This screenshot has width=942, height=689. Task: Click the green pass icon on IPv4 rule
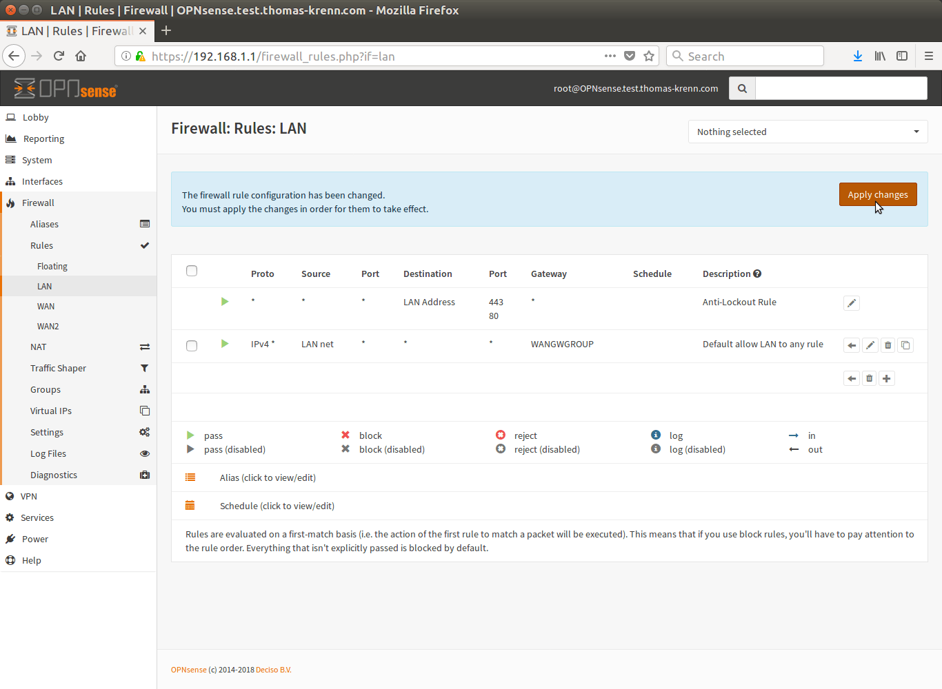pyautogui.click(x=225, y=344)
